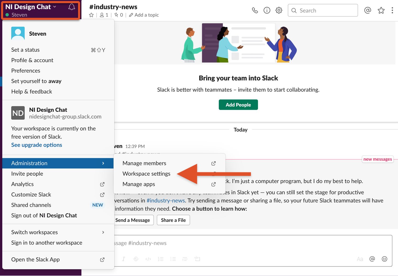Viewport: 398px width, 276px height.
Task: Apply blockquote formatting
Action: click(x=185, y=259)
